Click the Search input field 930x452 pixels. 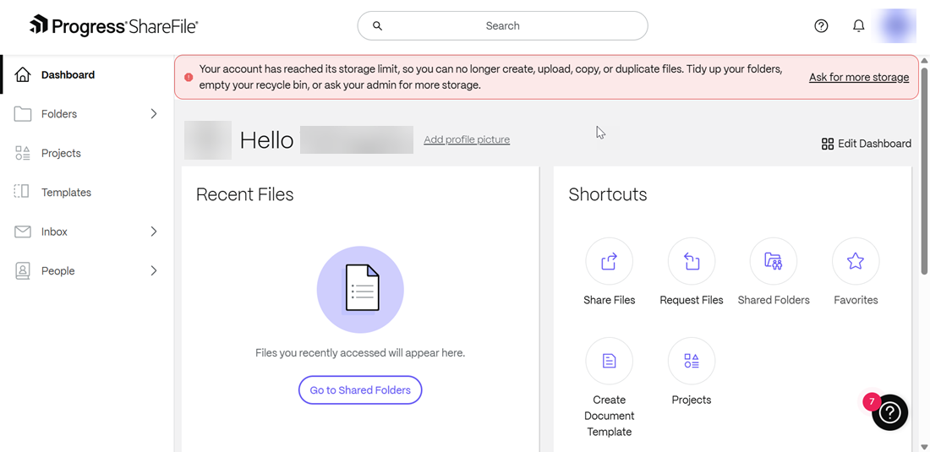[x=502, y=26]
